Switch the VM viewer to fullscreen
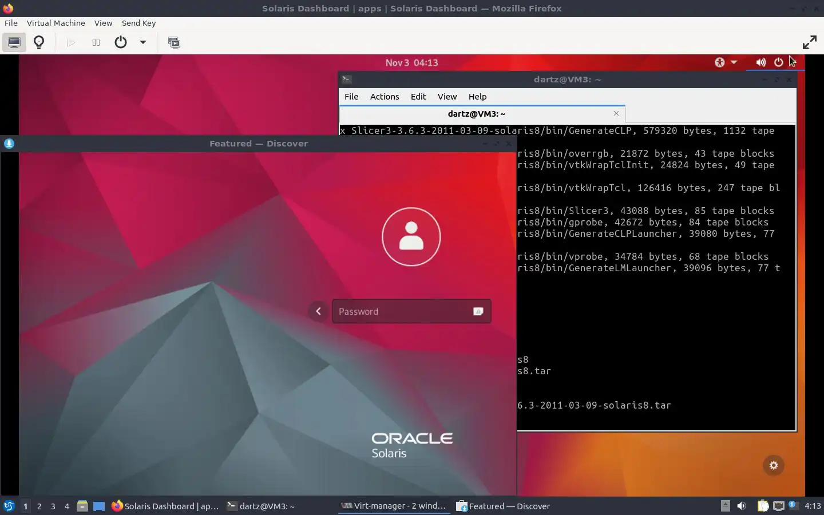 tap(809, 42)
